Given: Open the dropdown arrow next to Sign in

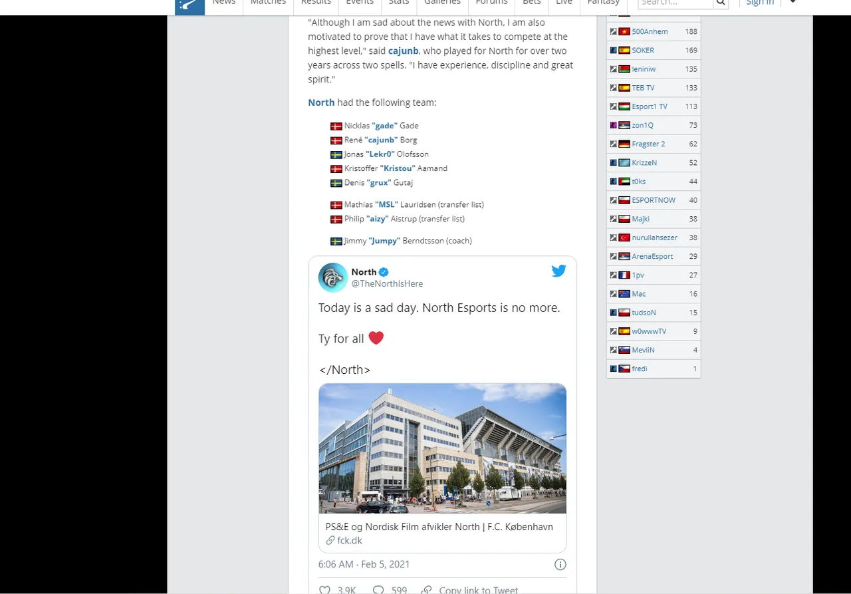Looking at the screenshot, I should tap(792, 2).
